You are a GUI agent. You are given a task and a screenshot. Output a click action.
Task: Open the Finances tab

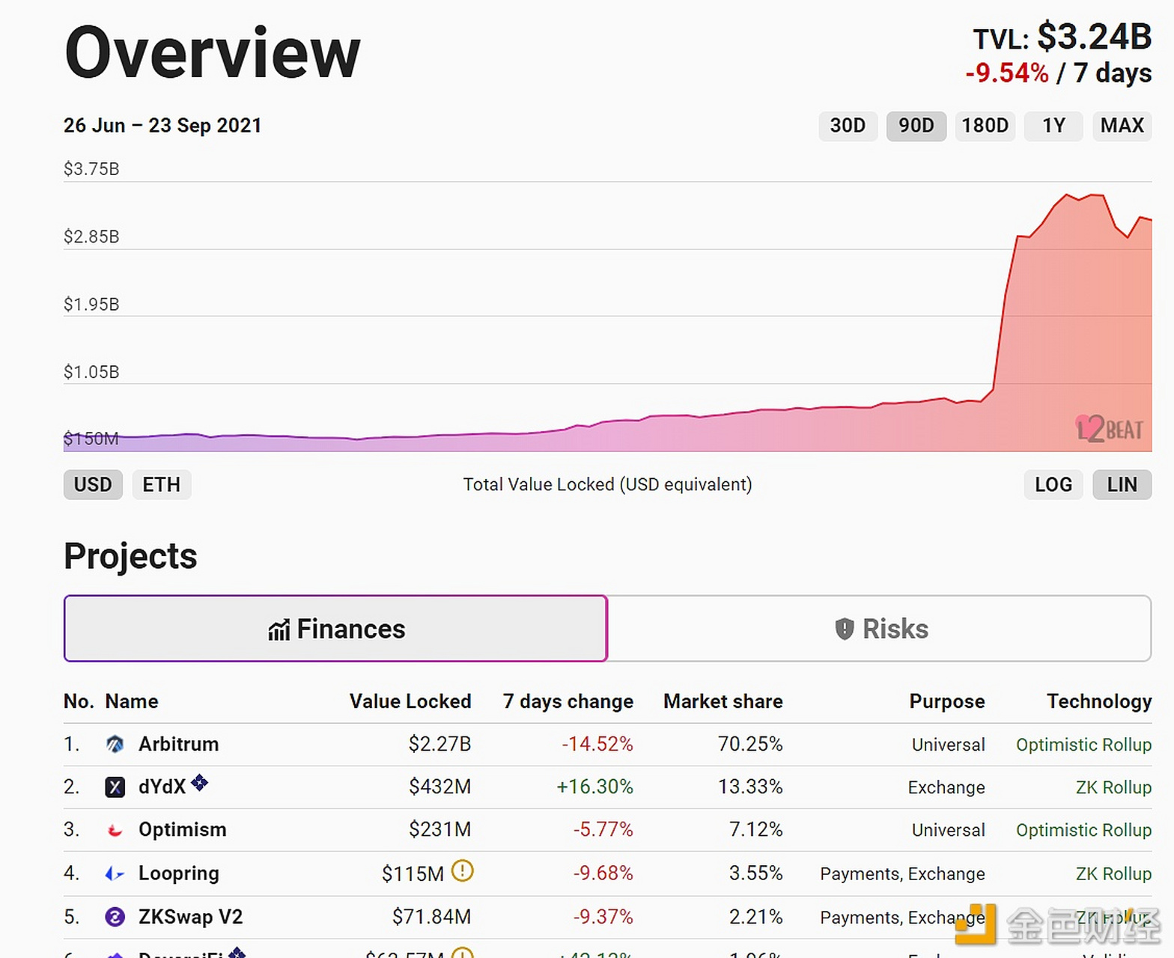335,629
